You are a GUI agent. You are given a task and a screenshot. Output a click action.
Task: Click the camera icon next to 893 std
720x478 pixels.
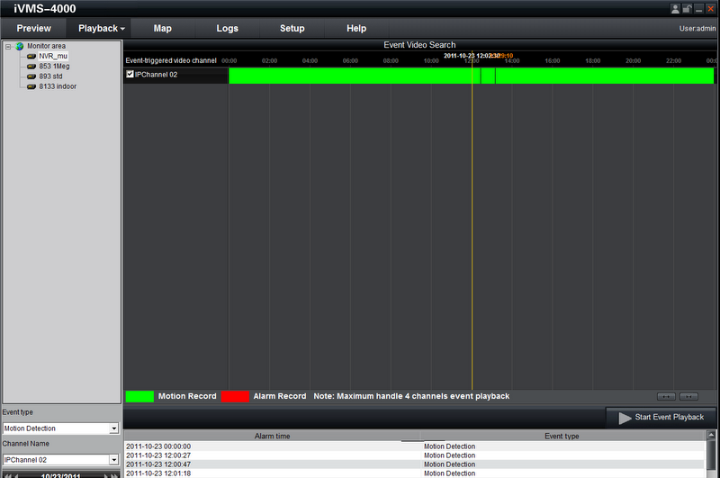pyautogui.click(x=31, y=77)
